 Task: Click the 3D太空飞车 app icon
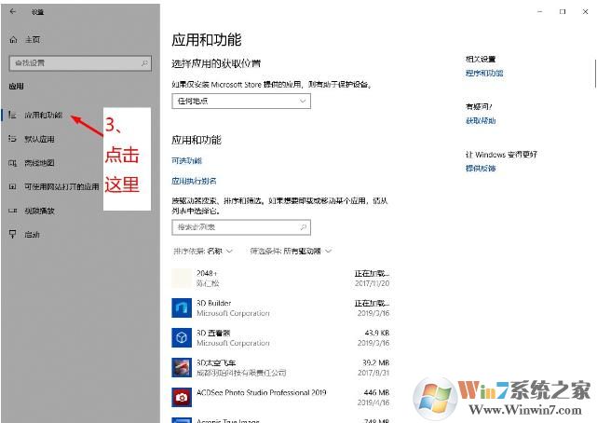(x=182, y=367)
